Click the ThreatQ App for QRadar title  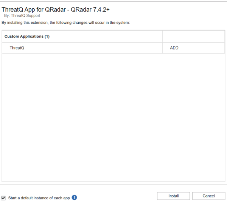tap(56, 10)
